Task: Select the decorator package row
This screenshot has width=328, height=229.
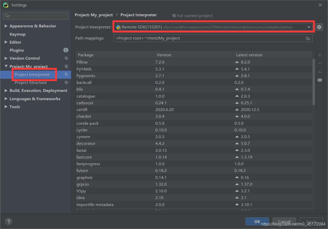Action: pyautogui.click(x=194, y=144)
